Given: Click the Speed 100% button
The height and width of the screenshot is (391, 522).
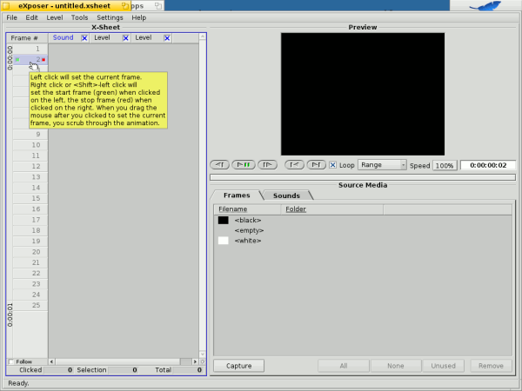Looking at the screenshot, I should click(x=445, y=165).
